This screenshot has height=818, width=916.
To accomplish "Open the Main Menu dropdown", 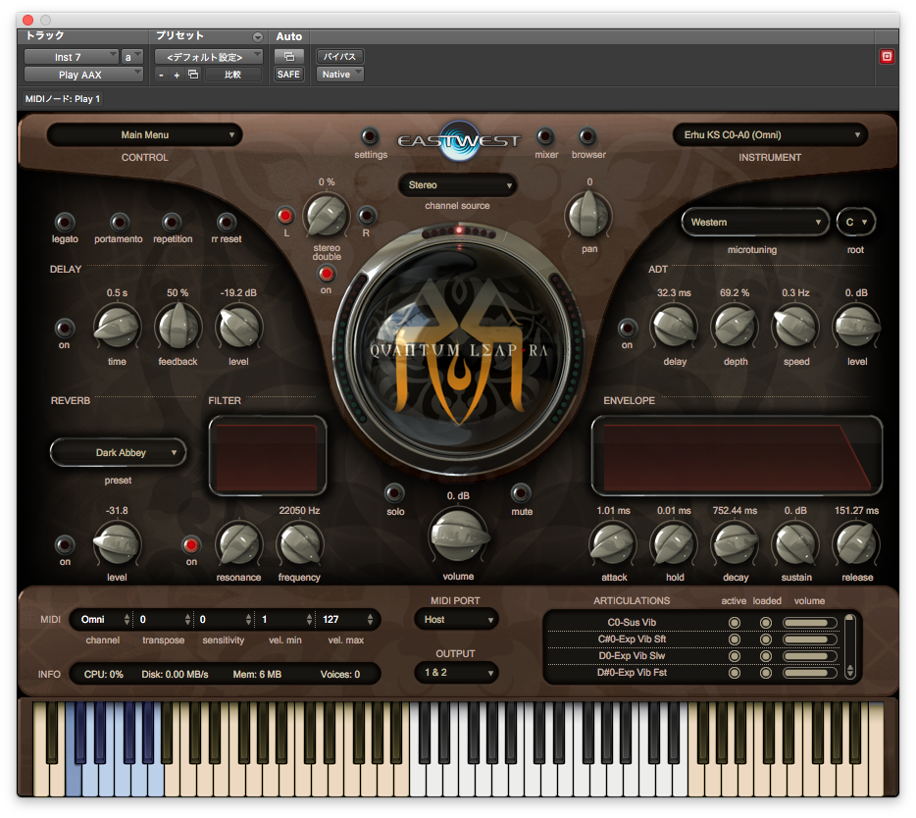I will 145,135.
